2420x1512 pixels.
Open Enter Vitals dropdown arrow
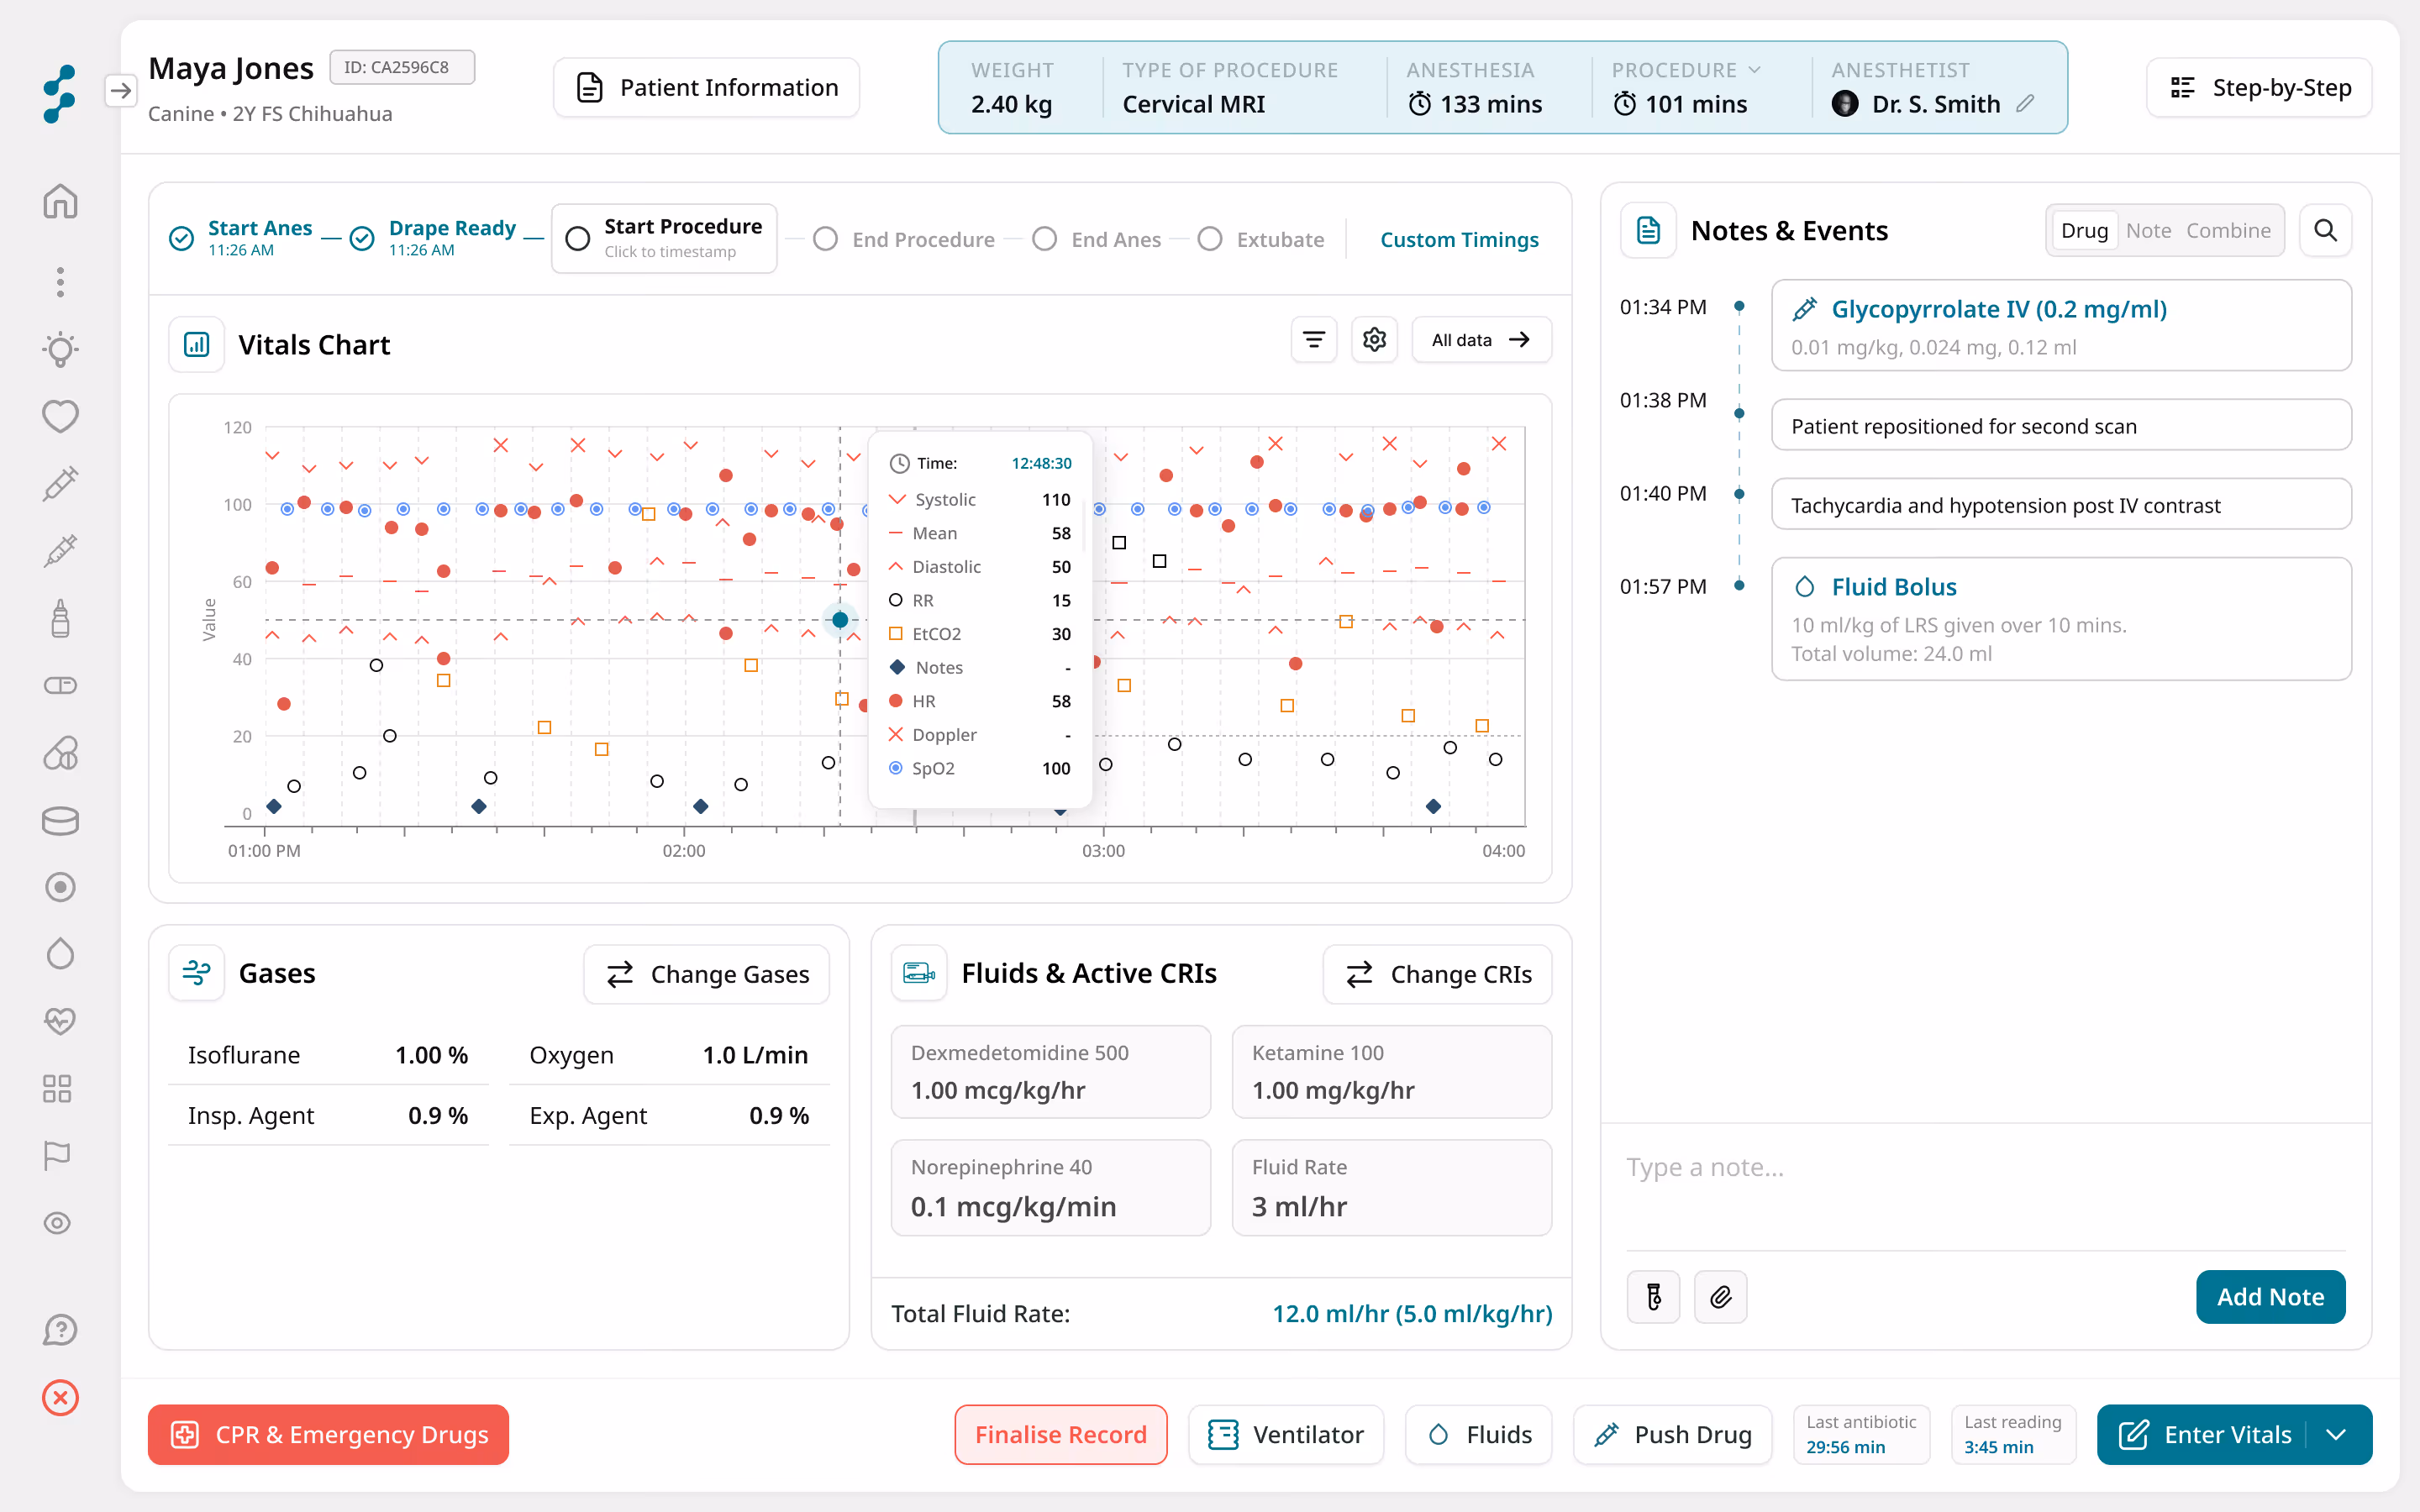tap(2336, 1435)
